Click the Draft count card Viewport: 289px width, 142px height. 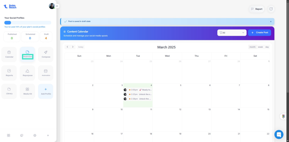click(46, 37)
